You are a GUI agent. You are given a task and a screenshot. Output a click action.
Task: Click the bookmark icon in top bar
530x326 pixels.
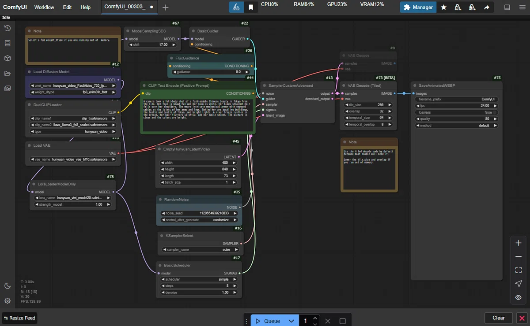pos(250,7)
